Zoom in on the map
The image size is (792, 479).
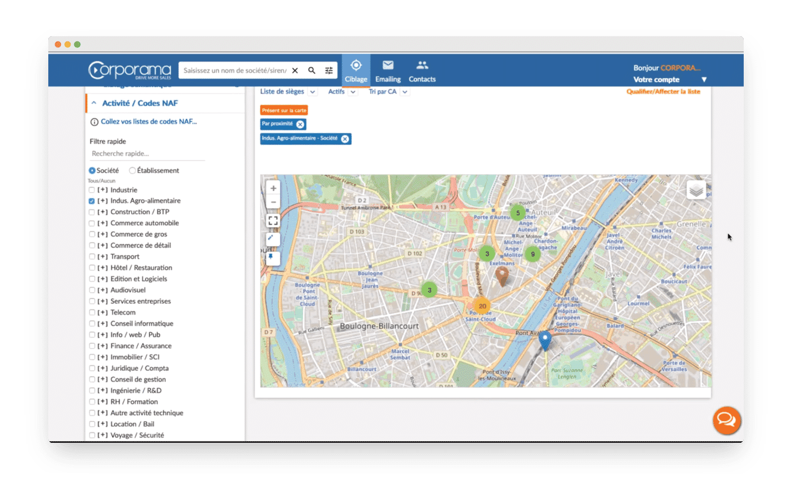(273, 188)
